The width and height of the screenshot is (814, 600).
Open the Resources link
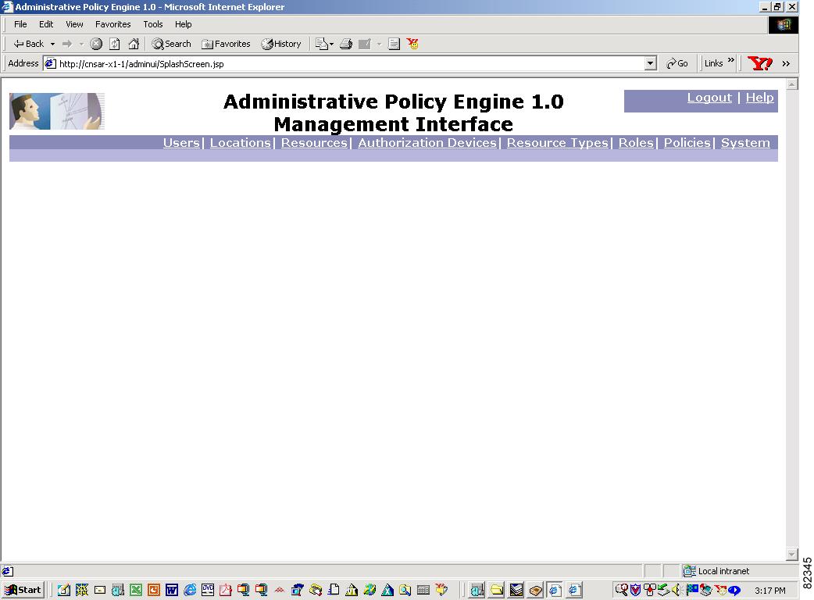(314, 143)
